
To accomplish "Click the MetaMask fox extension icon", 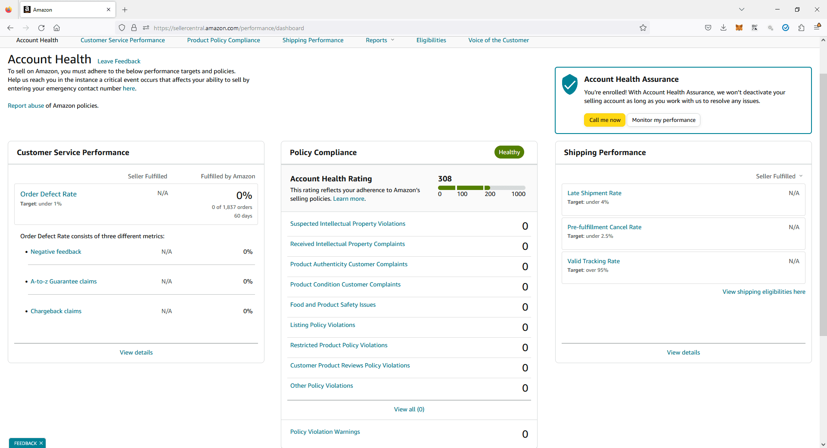I will tap(739, 28).
